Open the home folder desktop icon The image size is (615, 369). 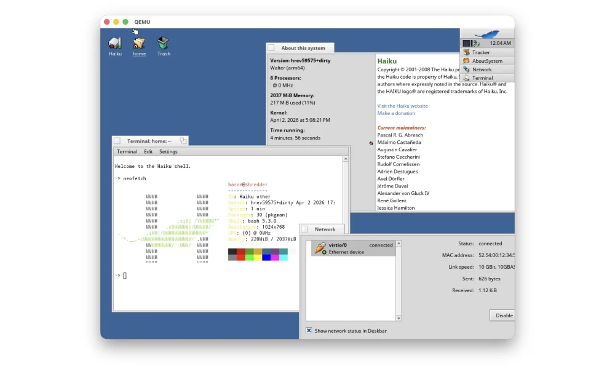(140, 43)
